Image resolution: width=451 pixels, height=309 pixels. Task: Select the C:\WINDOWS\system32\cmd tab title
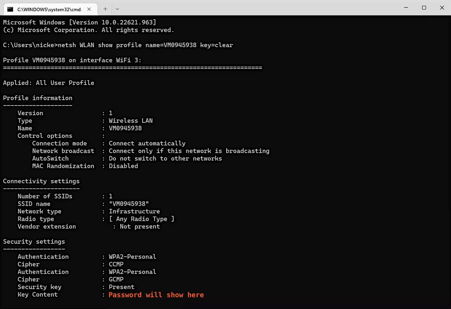pos(49,9)
